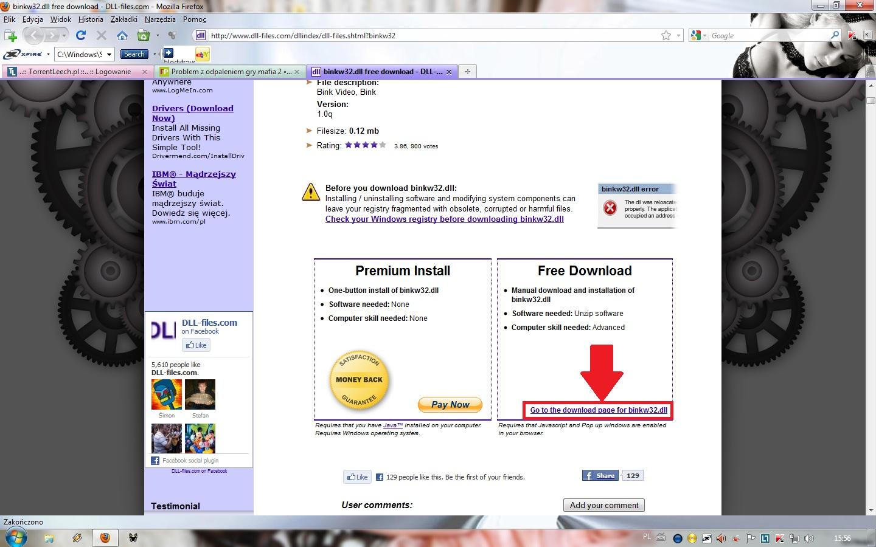876x547 pixels.
Task: Open the address bar history dropdown arrow
Action: 679,36
